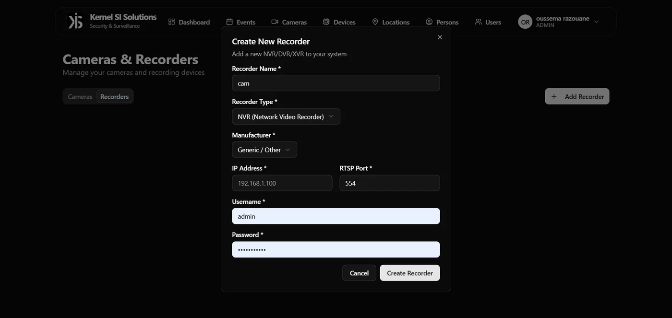The height and width of the screenshot is (318, 672).
Task: Click the 'Add a new NVR/DVR/XVR' subtitle
Action: pos(289,54)
